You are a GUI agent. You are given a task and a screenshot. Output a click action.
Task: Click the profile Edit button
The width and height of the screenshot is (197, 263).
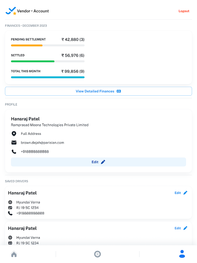coord(98,162)
